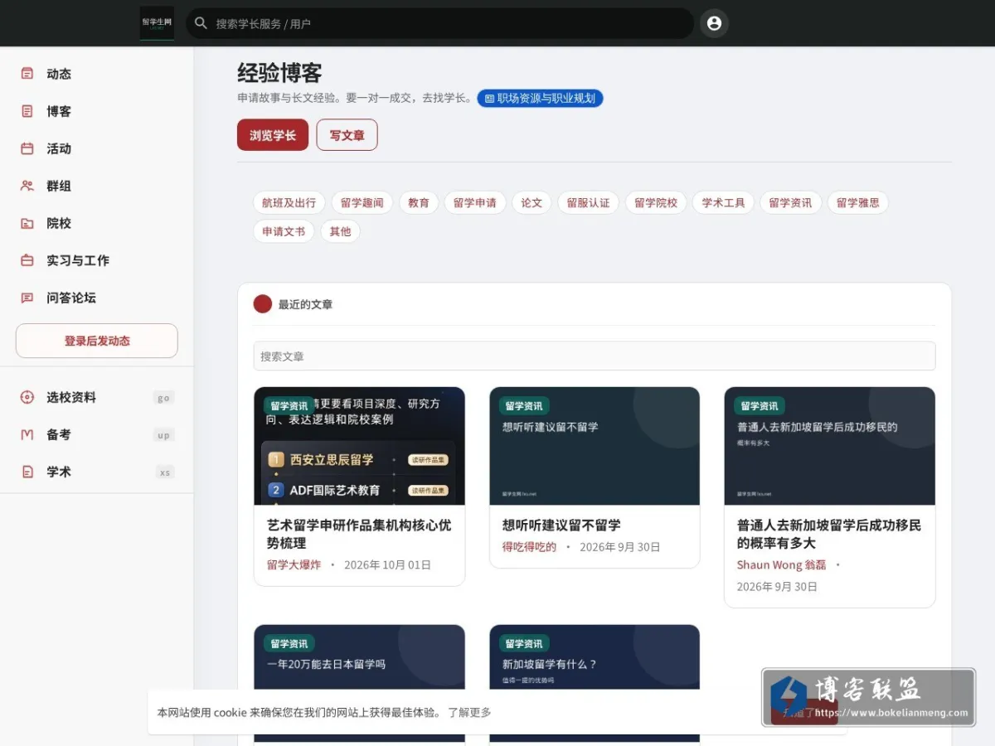Open the 问答论坛 chat icon

(27, 298)
